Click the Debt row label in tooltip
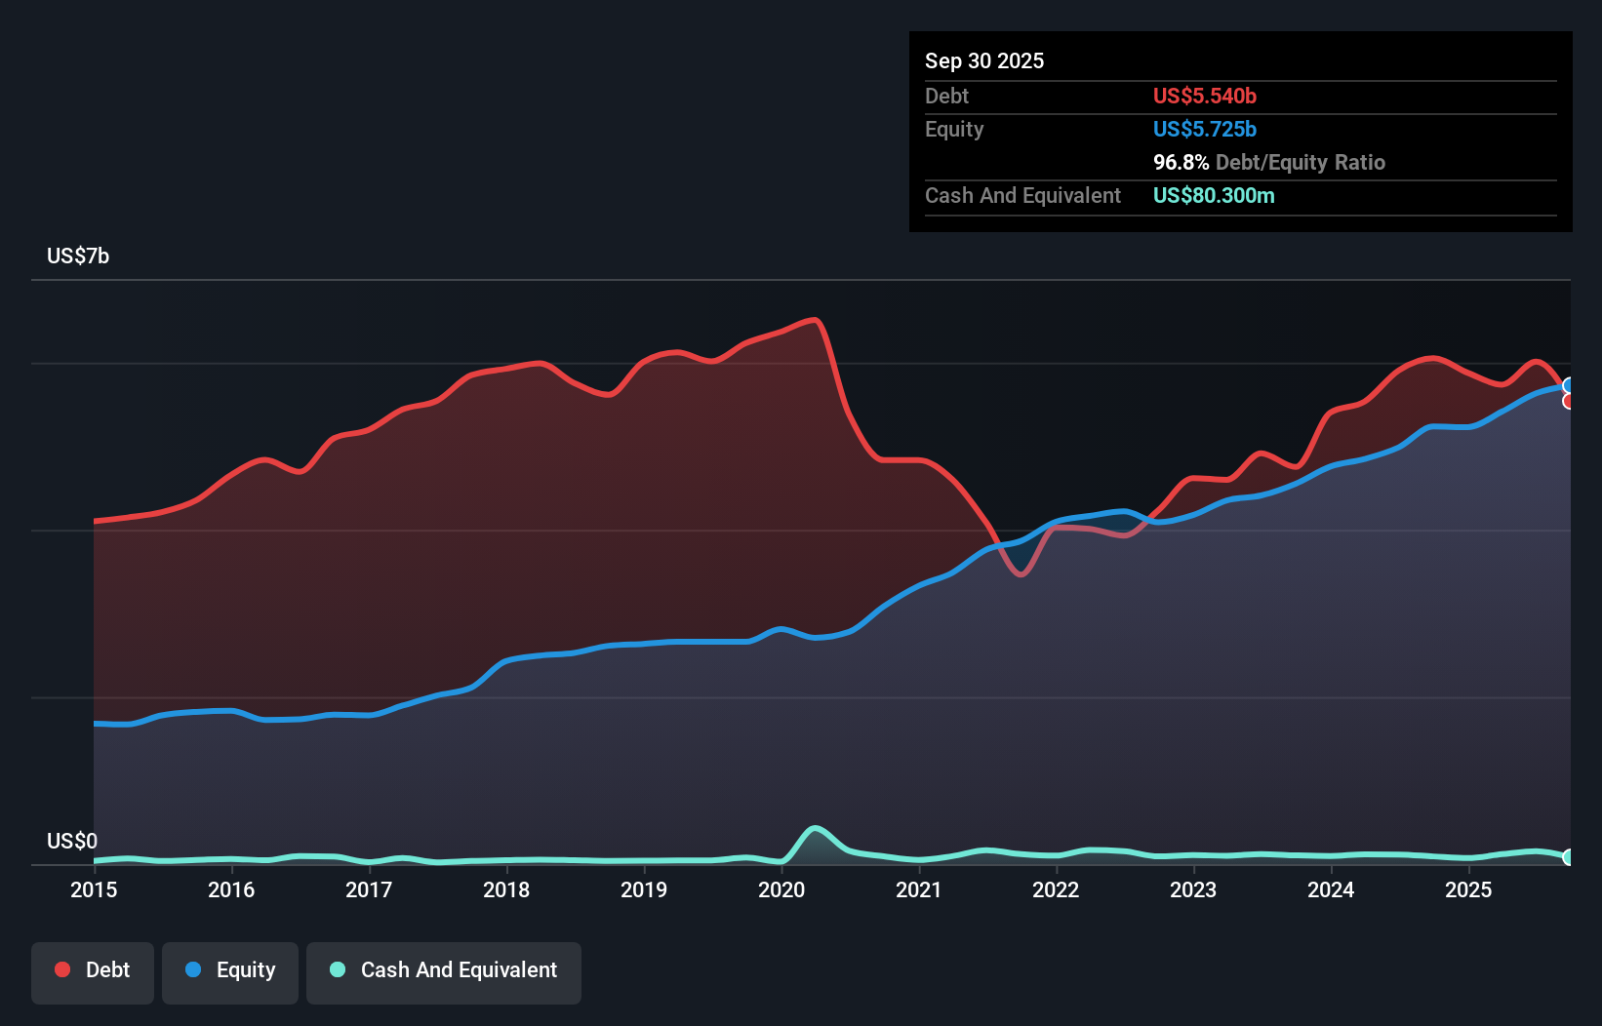Screen dimensions: 1602x1026 pyautogui.click(x=946, y=96)
